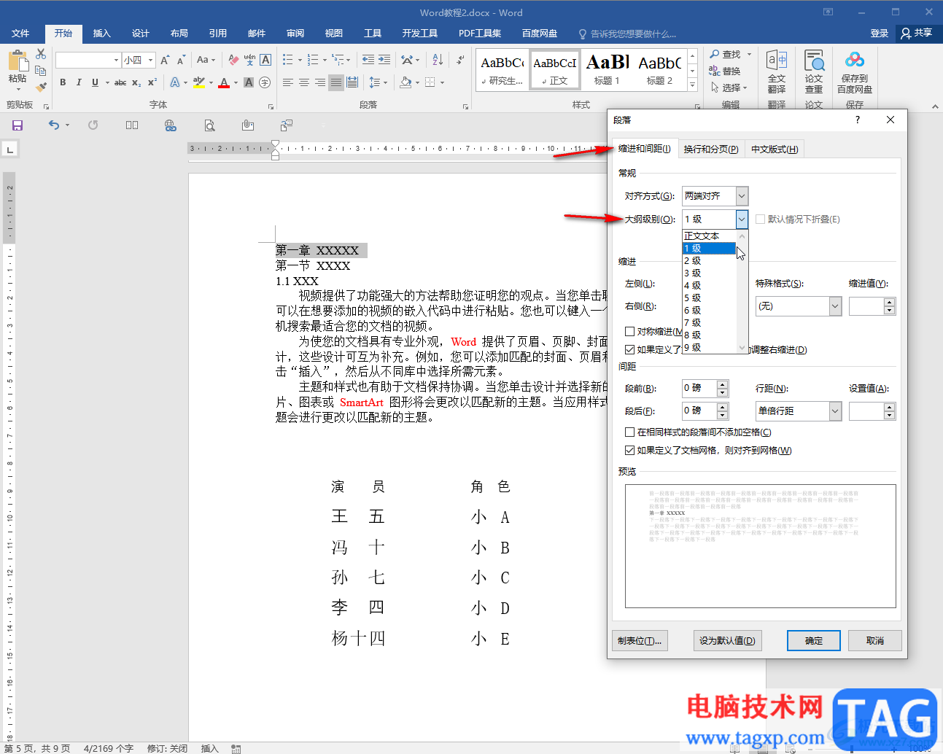Click the strikethrough abc icon
This screenshot has width=943, height=754.
pos(120,82)
